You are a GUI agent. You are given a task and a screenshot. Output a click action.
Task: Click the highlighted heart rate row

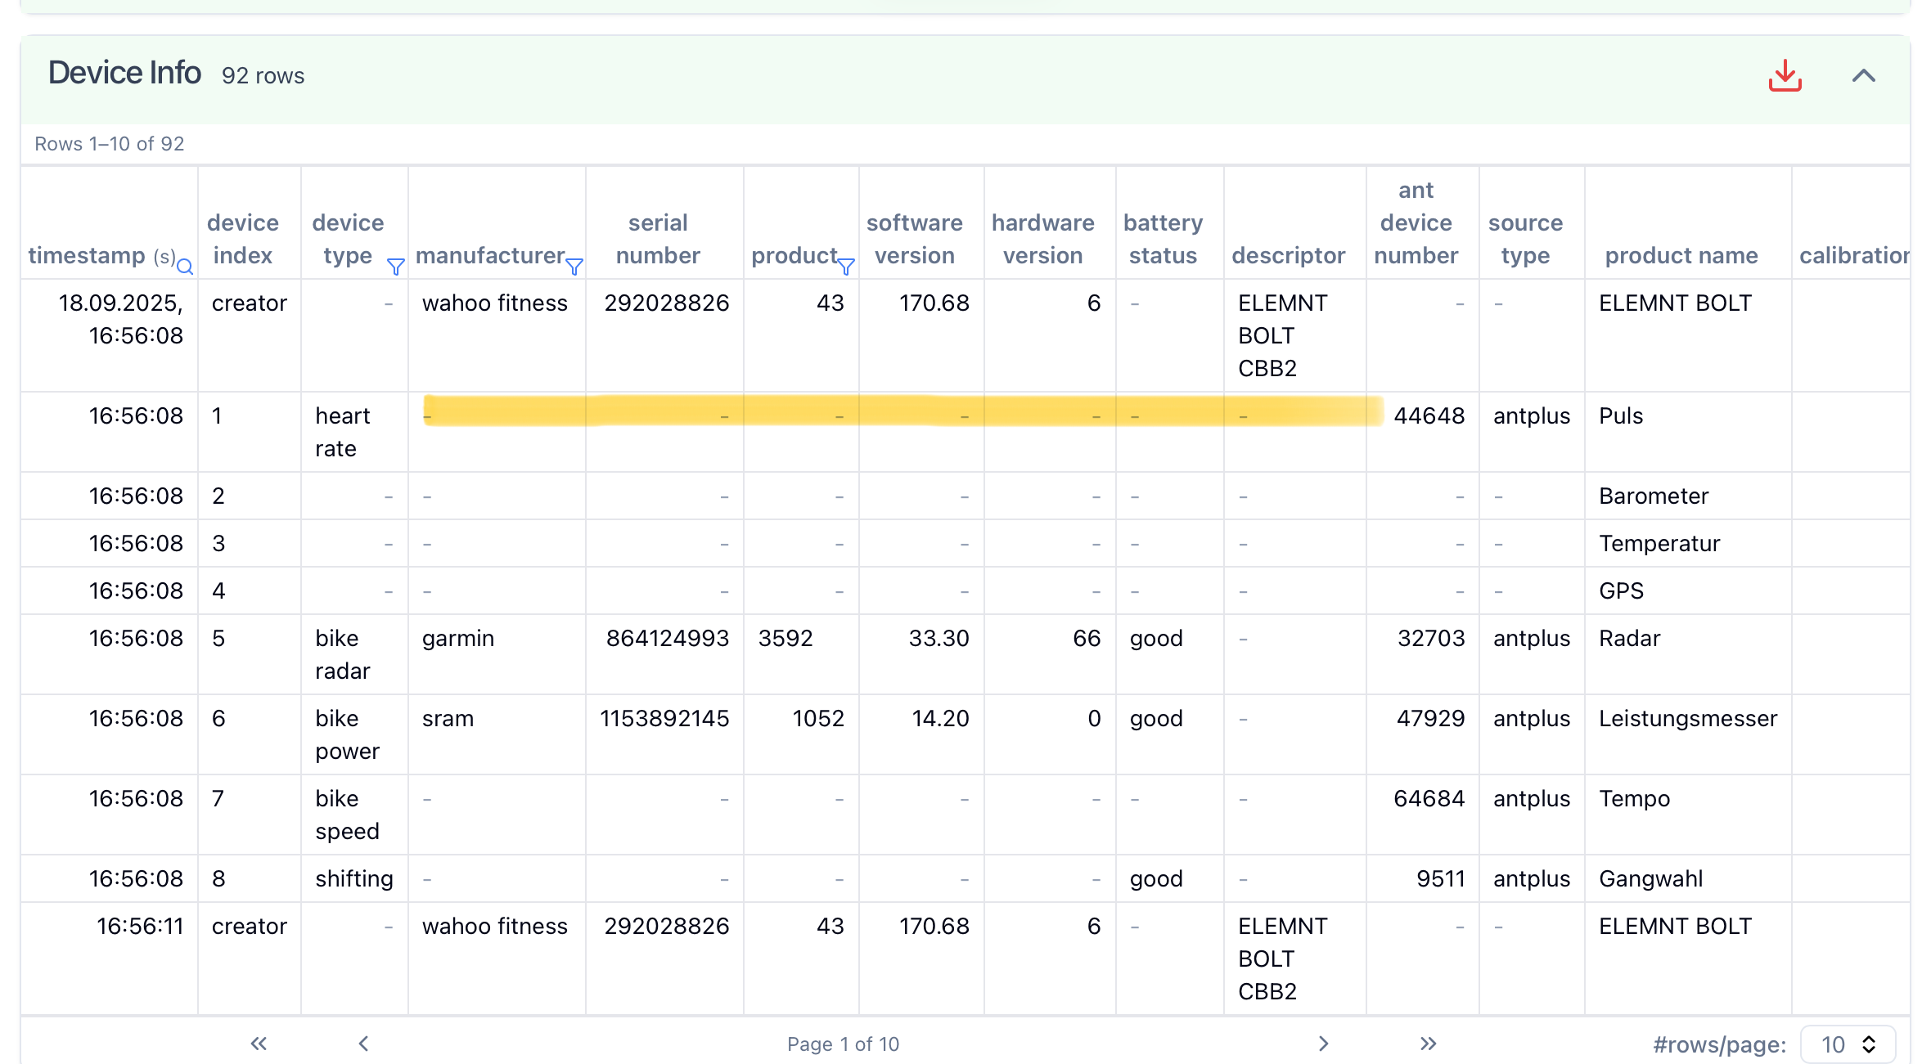tap(900, 412)
